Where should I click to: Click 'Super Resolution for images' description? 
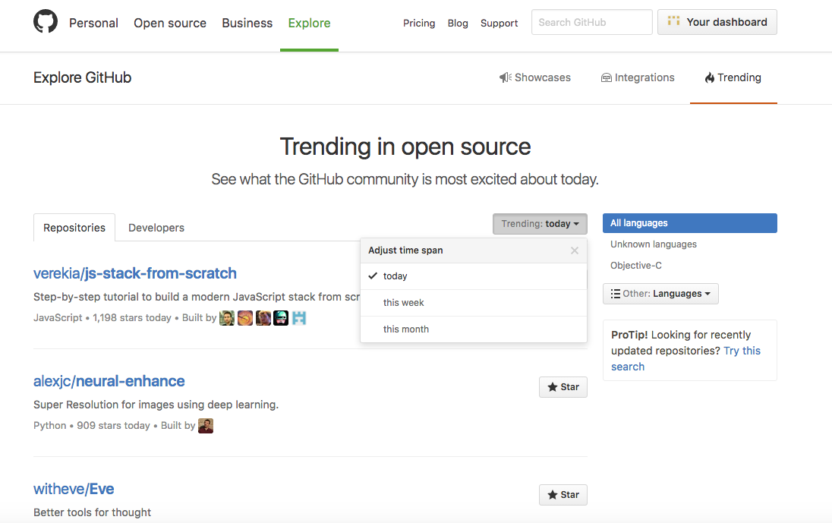tap(156, 404)
